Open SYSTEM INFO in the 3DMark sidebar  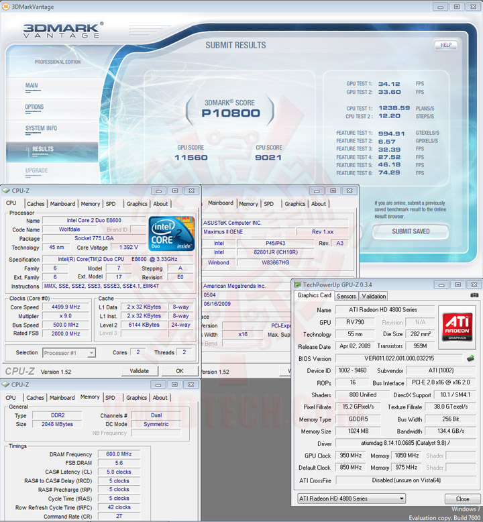pos(41,128)
